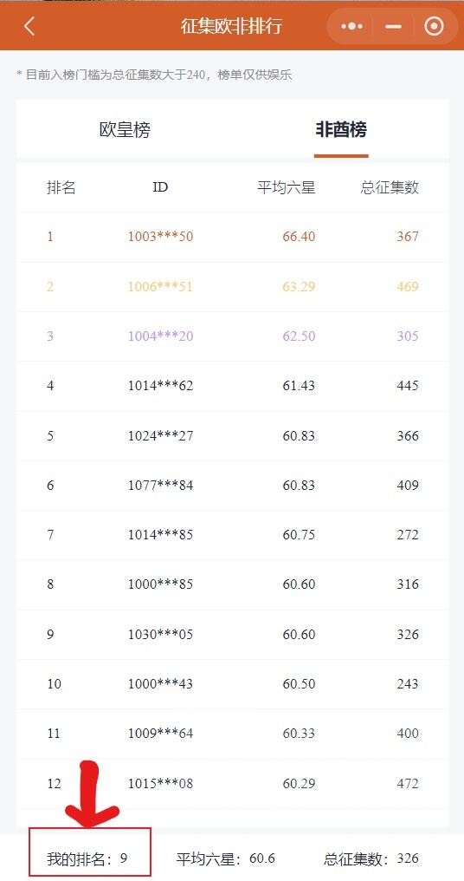Select the 非酋榜 tab
The width and height of the screenshot is (464, 881).
point(341,130)
